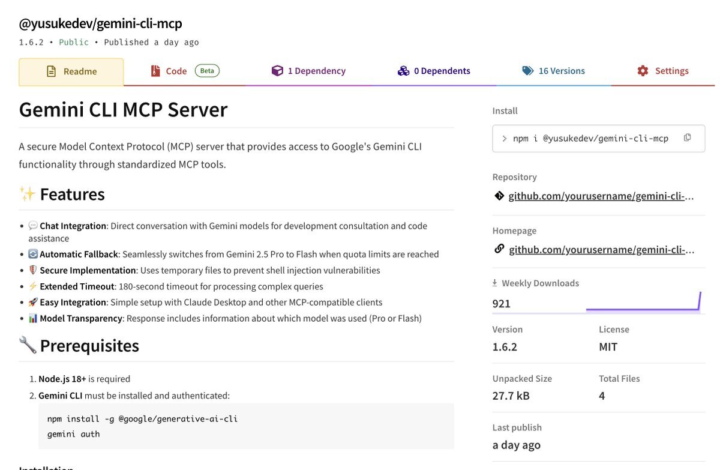
Task: Click the gemini auth code line
Action: click(x=74, y=433)
